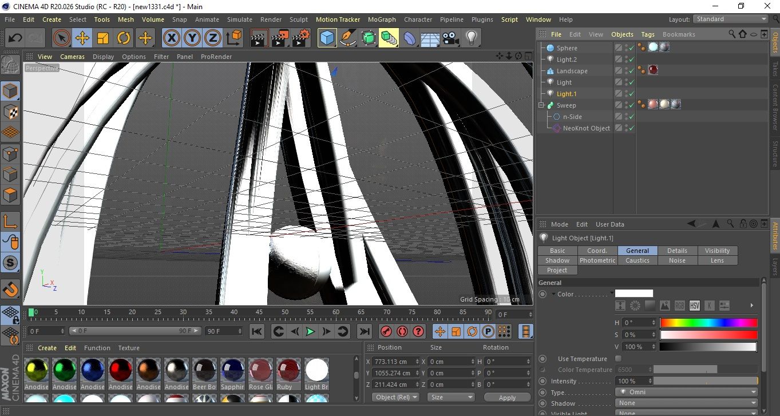
Task: Select the RGB color mode button
Action: (x=680, y=306)
